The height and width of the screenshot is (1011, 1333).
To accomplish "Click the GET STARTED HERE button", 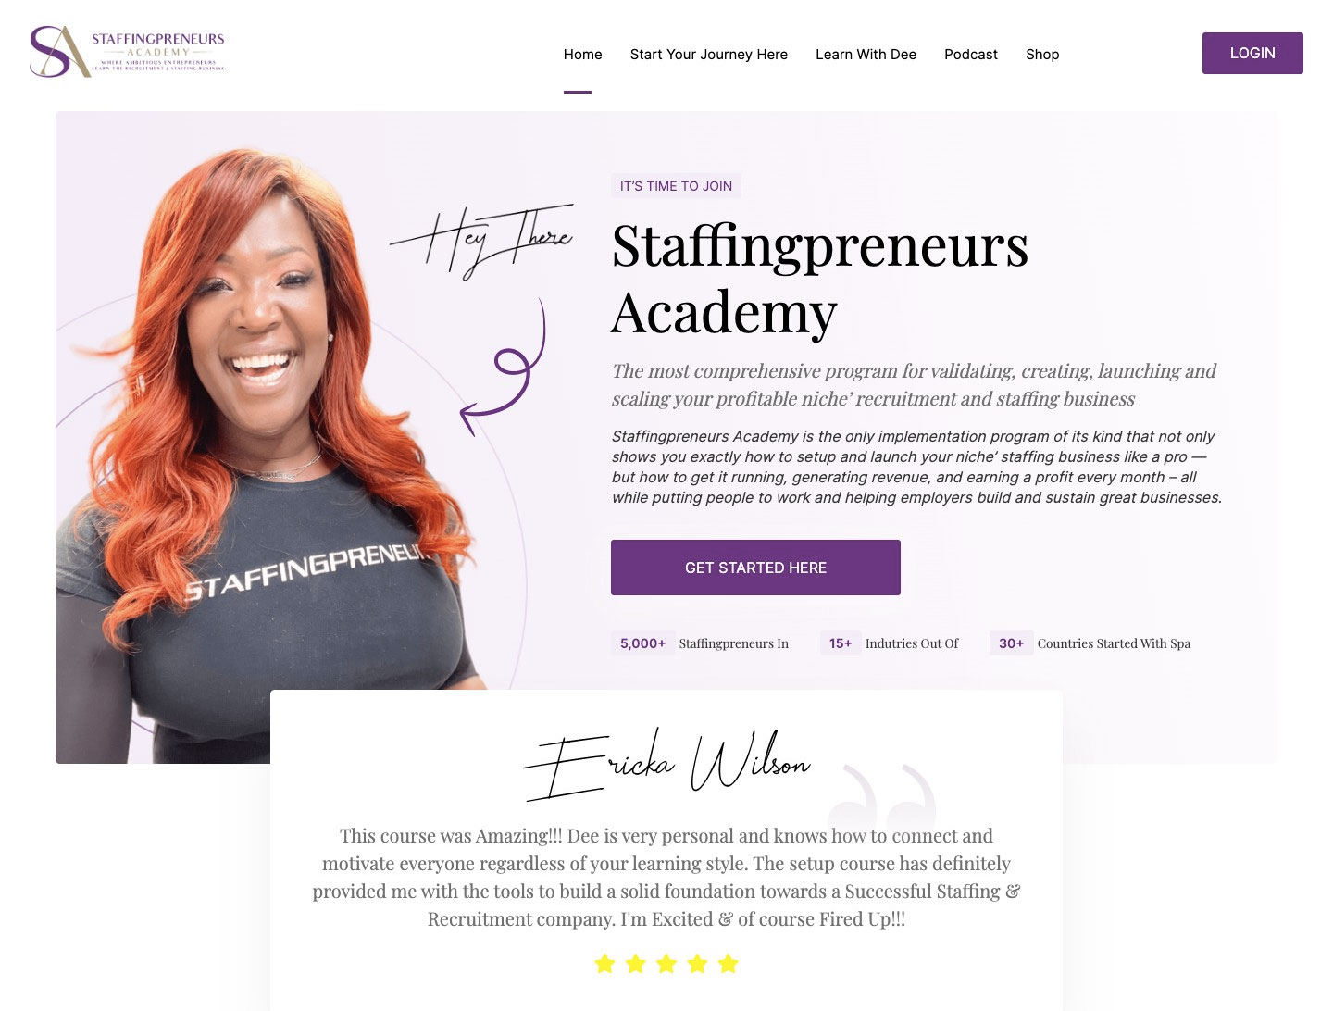I will click(755, 568).
